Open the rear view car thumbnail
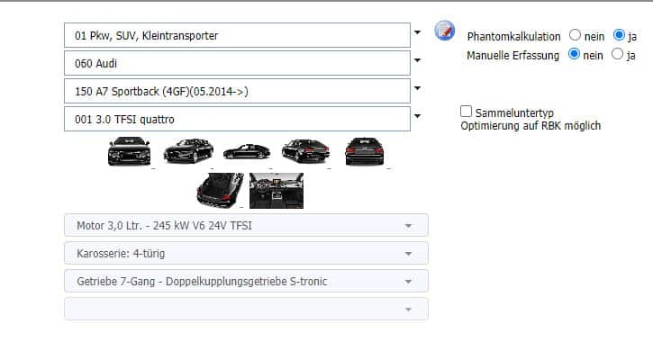This screenshot has width=653, height=351. [x=365, y=151]
